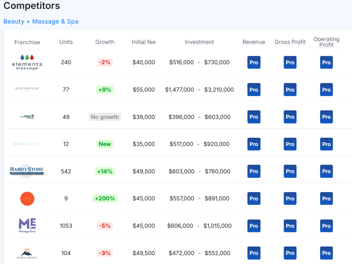Image resolution: width=352 pixels, height=264 pixels.
Task: Click the -3% growth badge
Action: pyautogui.click(x=105, y=253)
